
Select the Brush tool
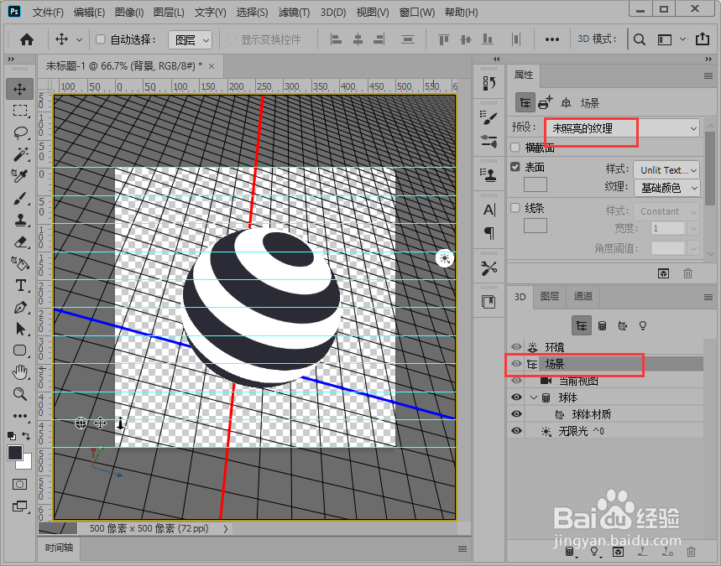[x=20, y=198]
